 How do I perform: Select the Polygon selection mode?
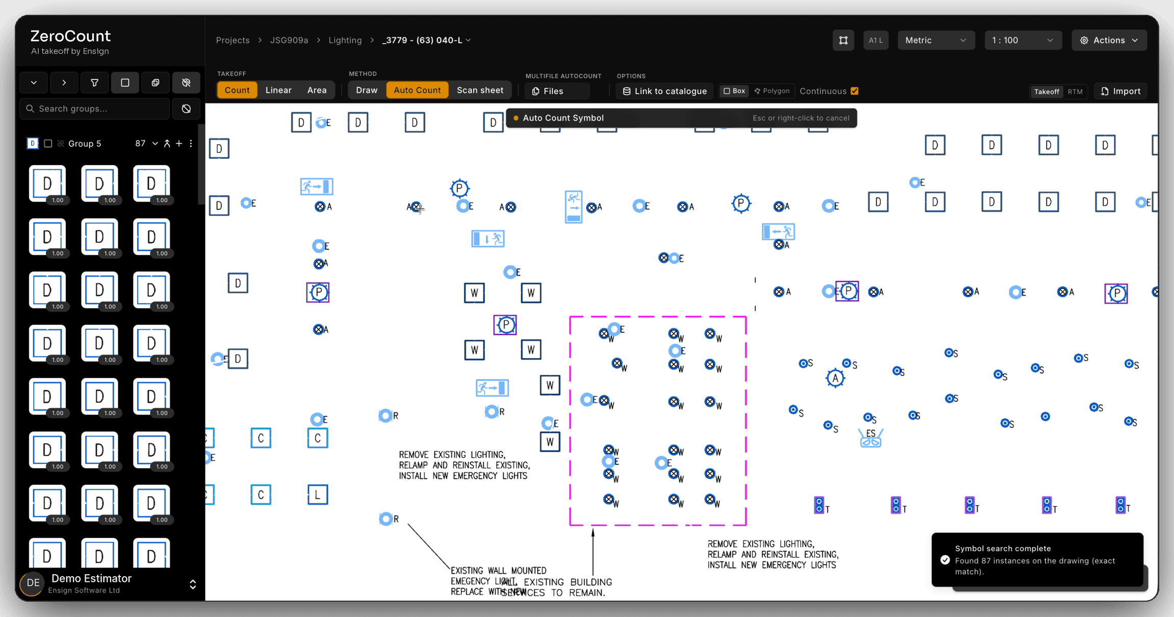point(772,91)
